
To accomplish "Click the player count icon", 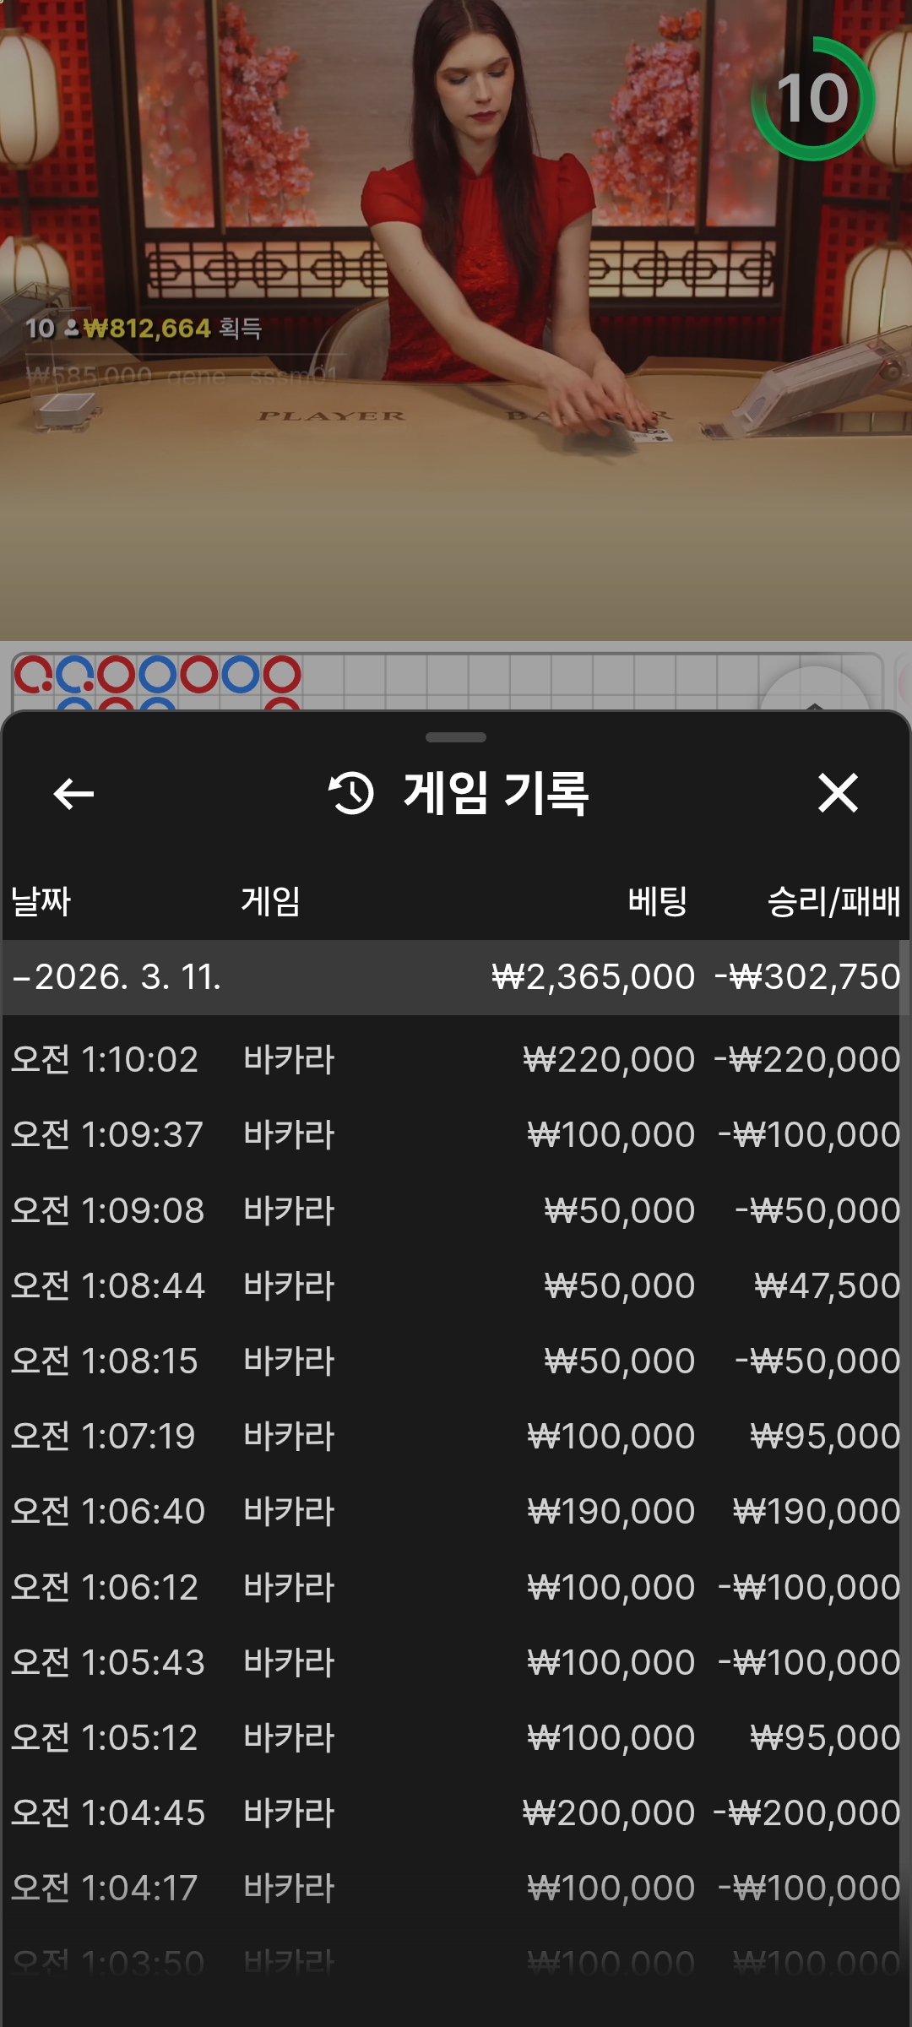I will (71, 329).
